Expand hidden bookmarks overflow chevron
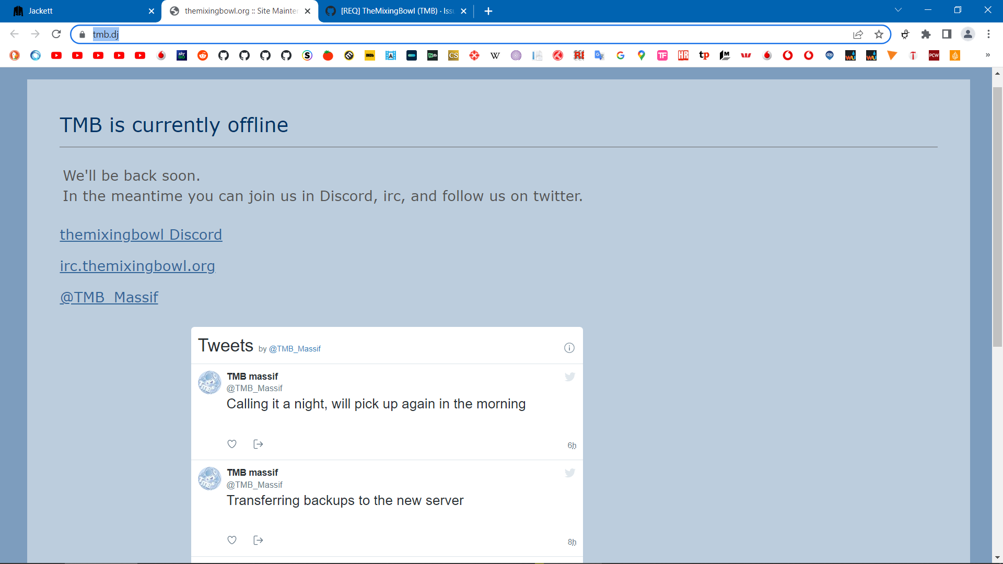This screenshot has width=1003, height=564. point(987,55)
